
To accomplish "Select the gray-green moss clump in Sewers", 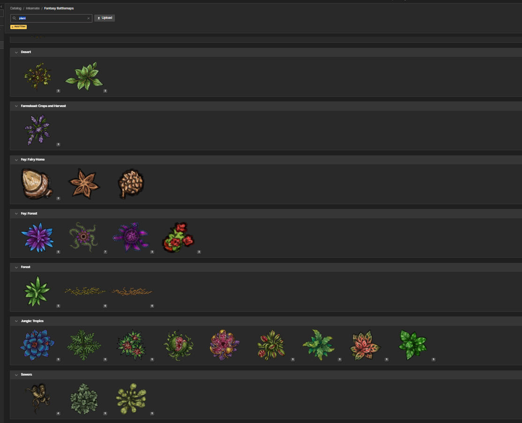I will click(x=84, y=399).
